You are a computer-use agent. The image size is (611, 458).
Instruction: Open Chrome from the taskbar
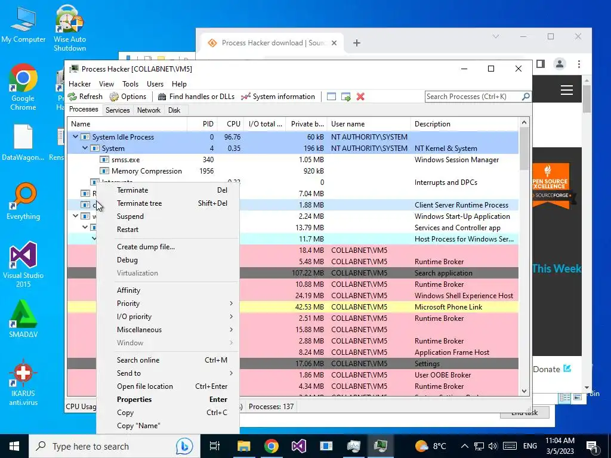tap(271, 446)
